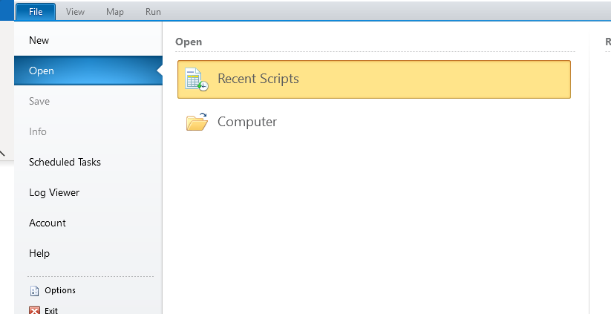Select the Open menu entry
Image resolution: width=611 pixels, height=314 pixels.
pos(42,71)
